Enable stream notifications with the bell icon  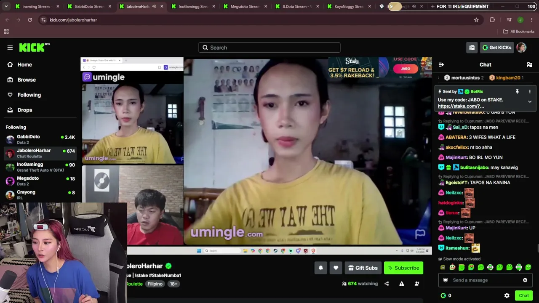[x=320, y=268]
